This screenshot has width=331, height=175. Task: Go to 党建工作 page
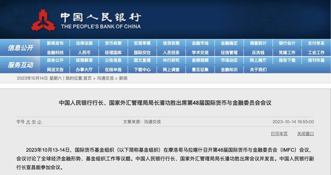tap(287, 53)
